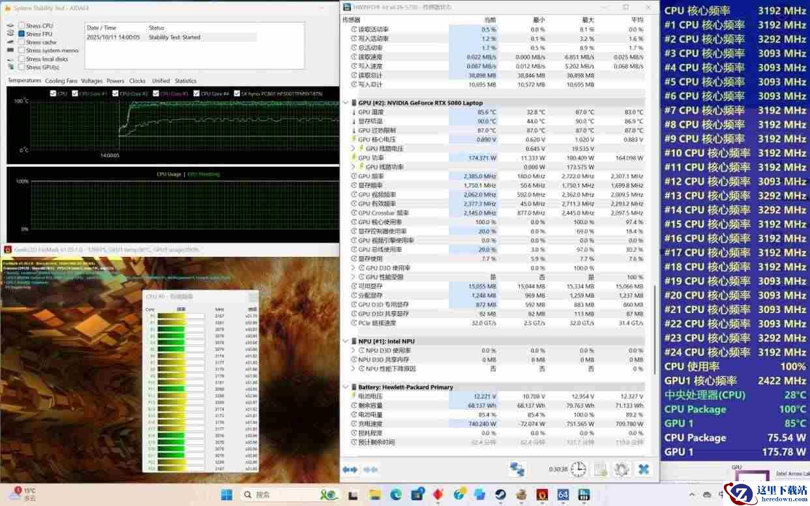Switch to the Cooling Fans tab

(x=61, y=81)
